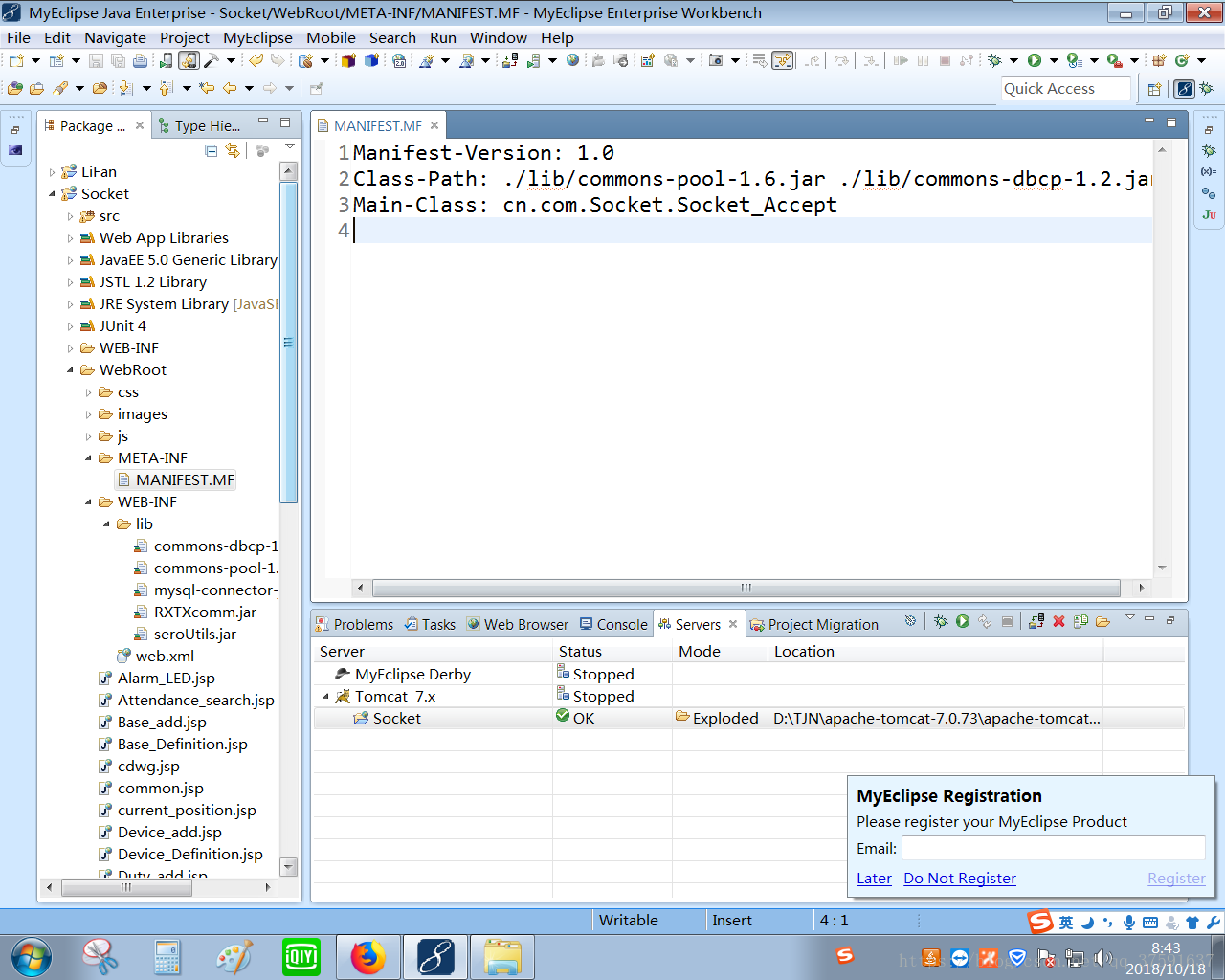
Task: Click the back navigation arrow in toolbar
Action: pos(230,88)
